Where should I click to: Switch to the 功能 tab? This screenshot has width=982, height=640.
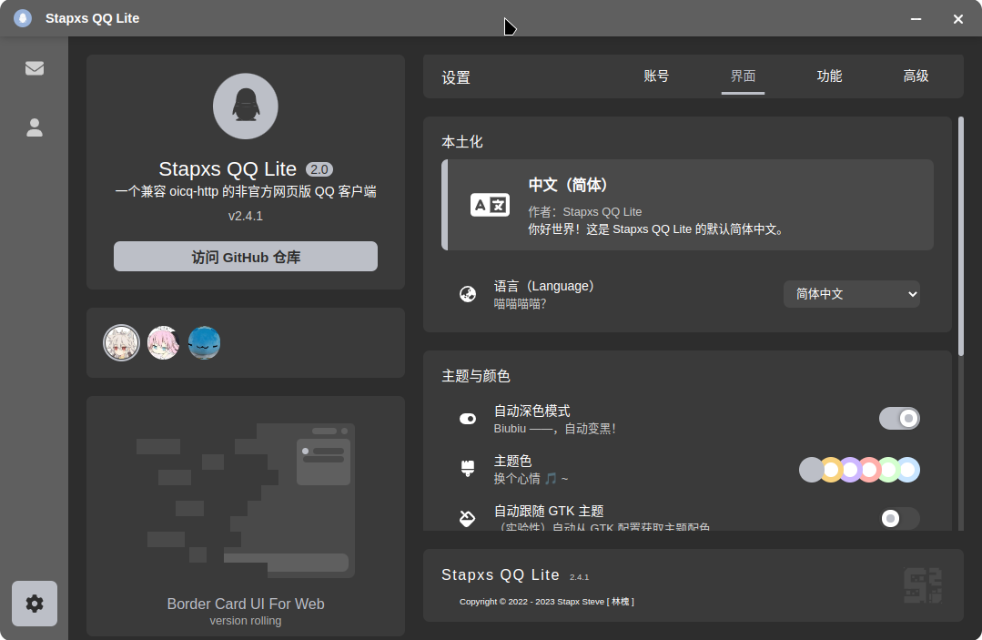pos(829,76)
